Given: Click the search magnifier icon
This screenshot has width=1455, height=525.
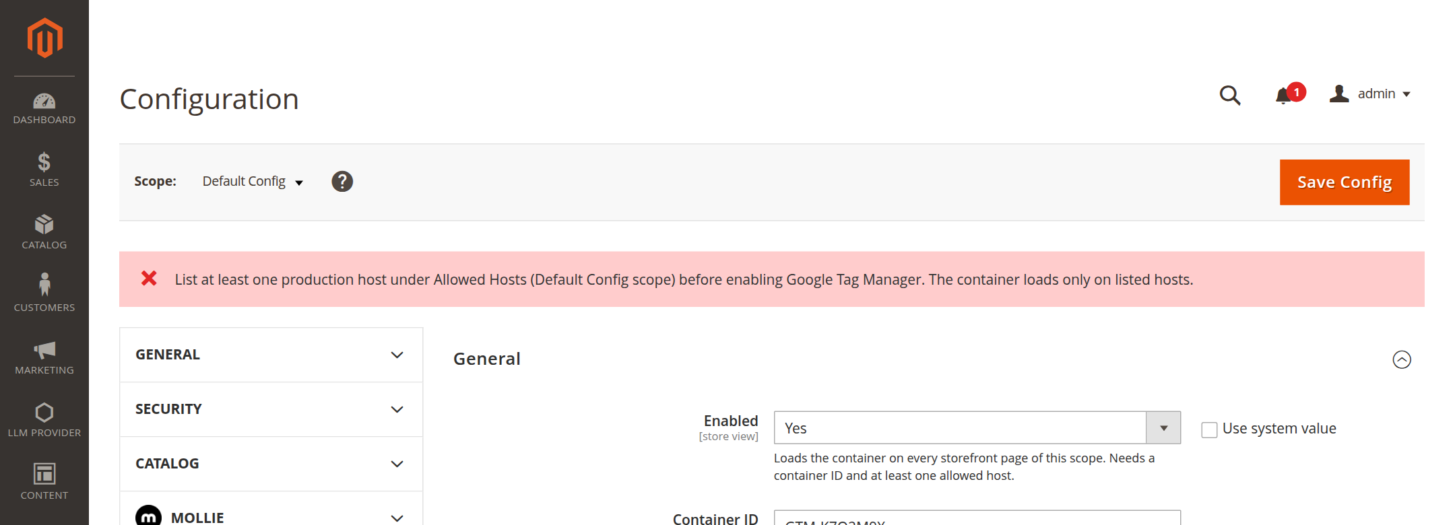Looking at the screenshot, I should tap(1230, 95).
